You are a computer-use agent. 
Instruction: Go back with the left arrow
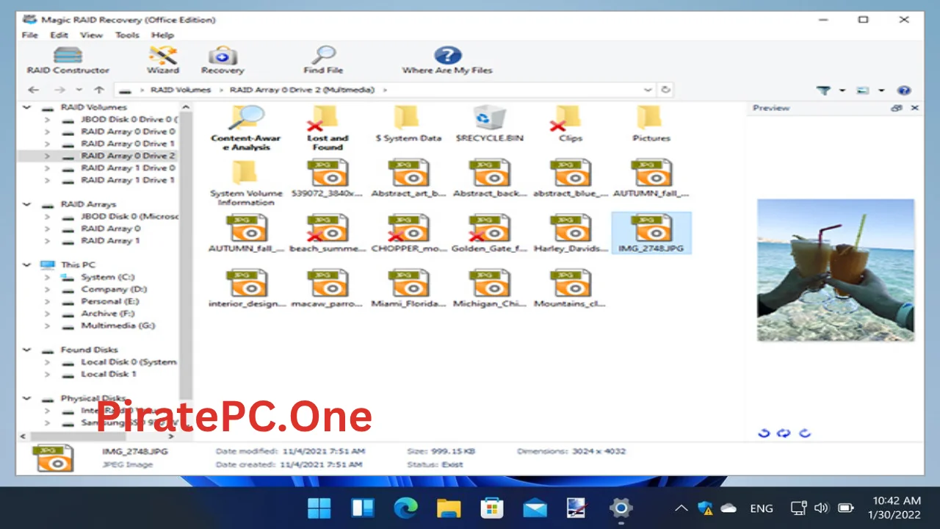34,90
